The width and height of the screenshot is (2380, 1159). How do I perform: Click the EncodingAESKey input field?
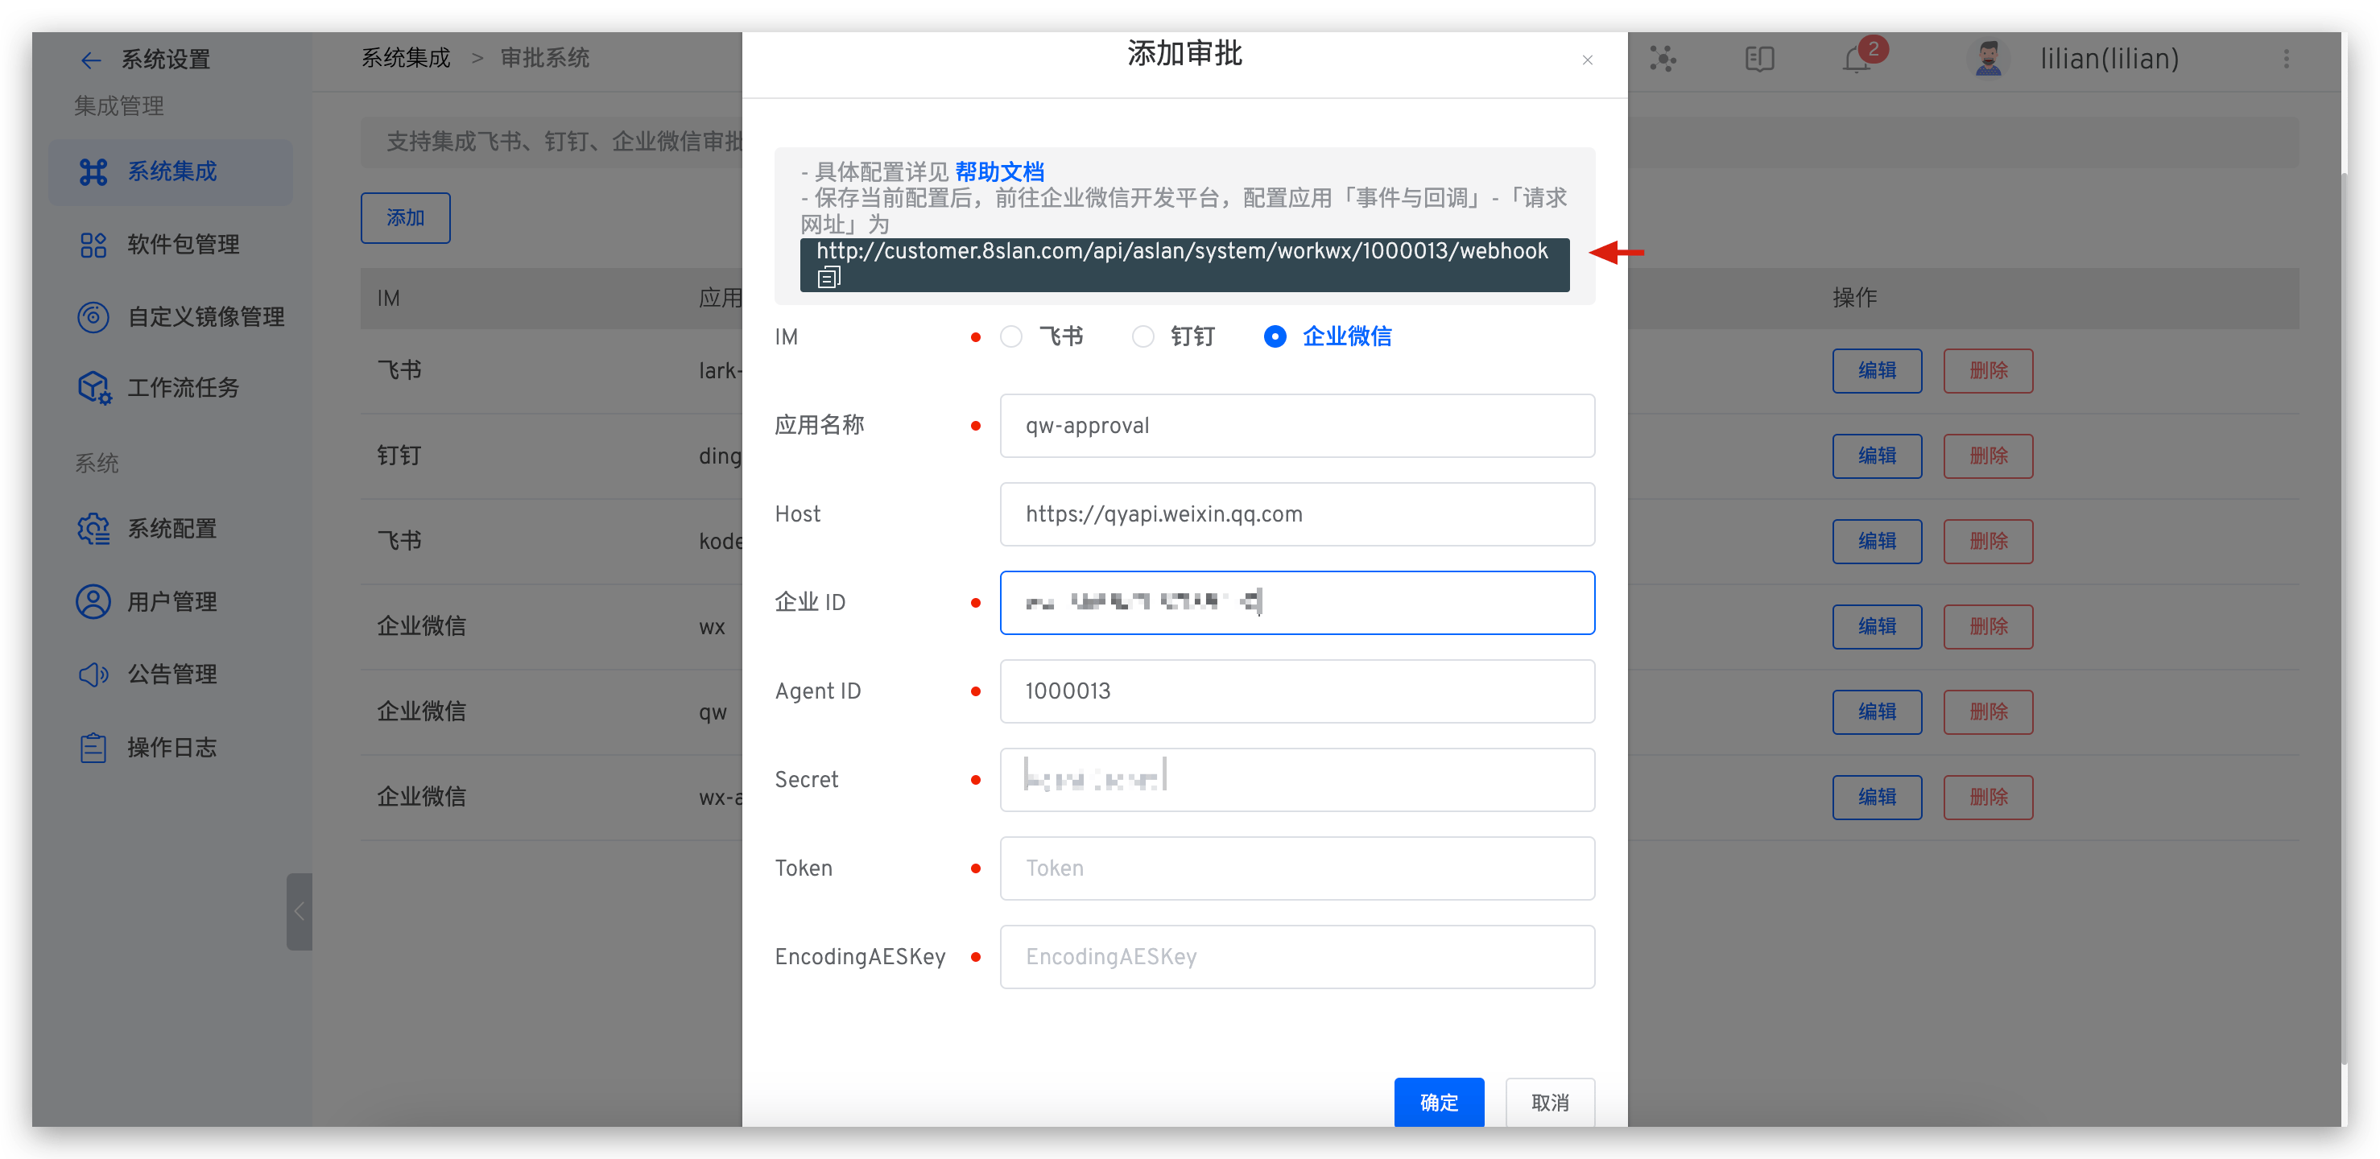pos(1296,957)
